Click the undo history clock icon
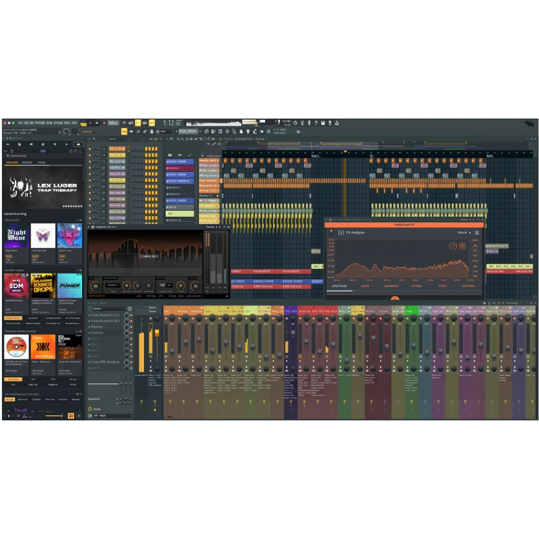The width and height of the screenshot is (539, 539). 295,123
